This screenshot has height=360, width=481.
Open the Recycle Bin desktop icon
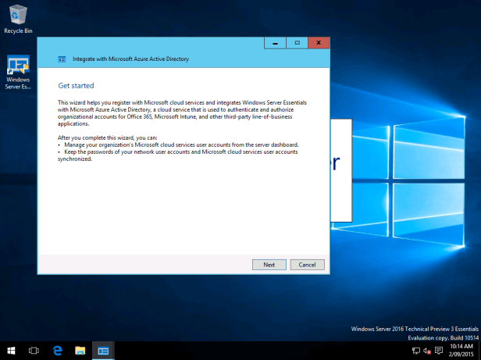[18, 17]
